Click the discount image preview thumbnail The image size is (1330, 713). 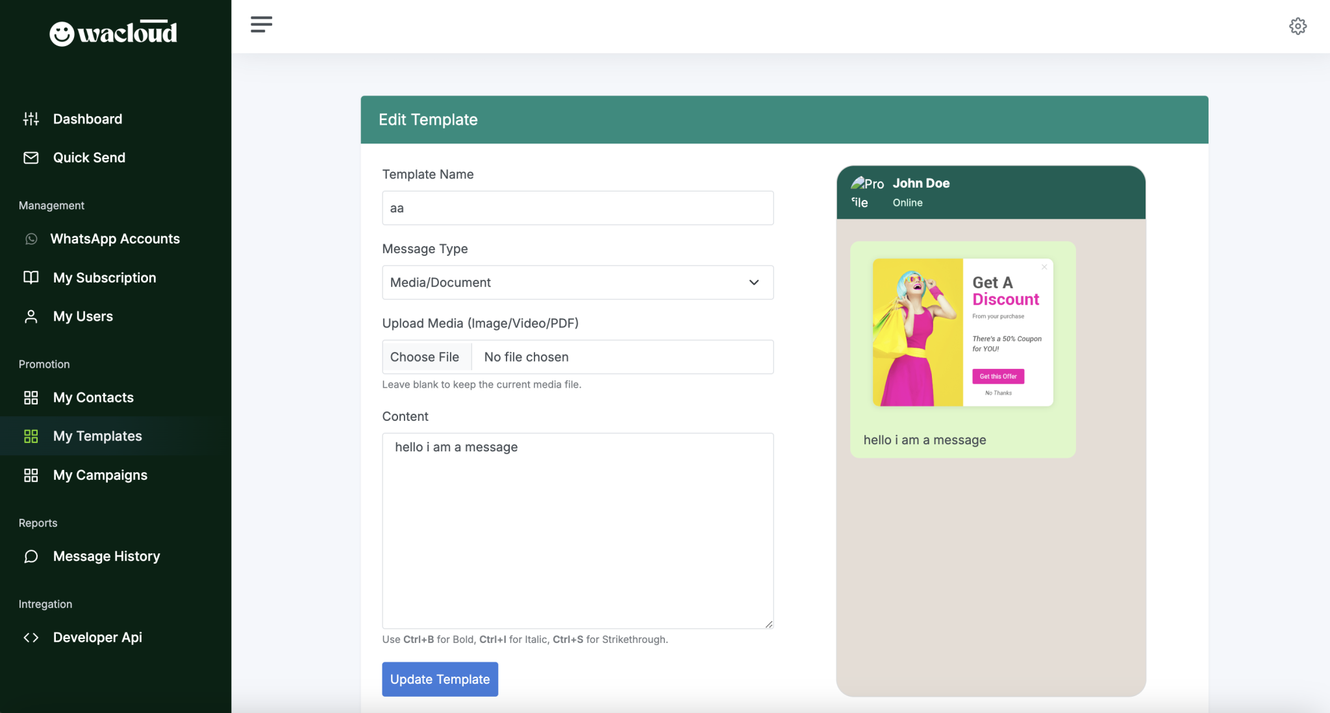click(x=962, y=332)
